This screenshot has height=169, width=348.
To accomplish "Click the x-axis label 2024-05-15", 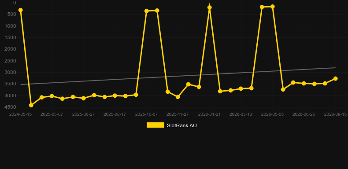I will (x=20, y=114).
